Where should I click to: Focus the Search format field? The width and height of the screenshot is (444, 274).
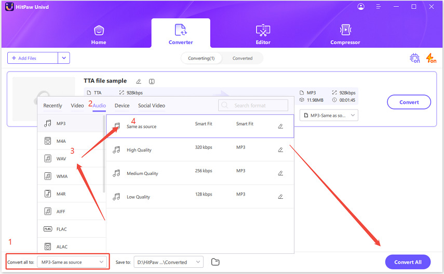point(253,105)
